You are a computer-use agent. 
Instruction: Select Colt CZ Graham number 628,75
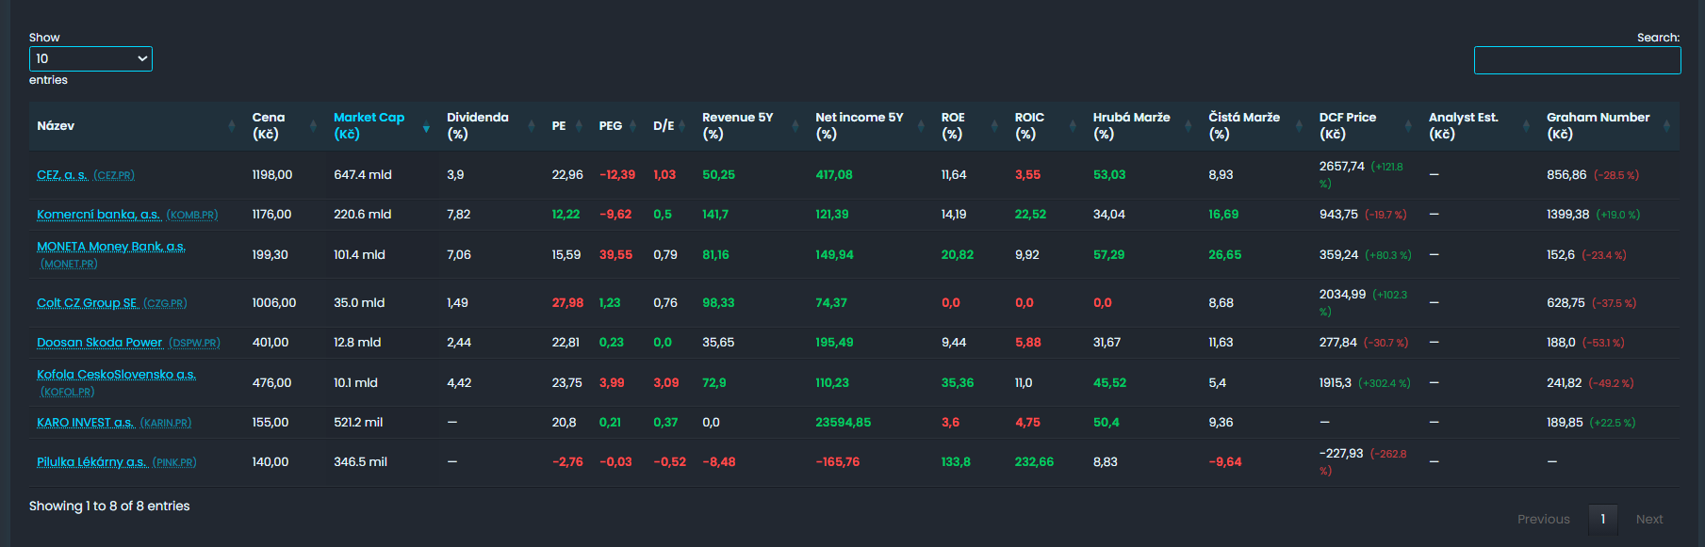(1566, 303)
